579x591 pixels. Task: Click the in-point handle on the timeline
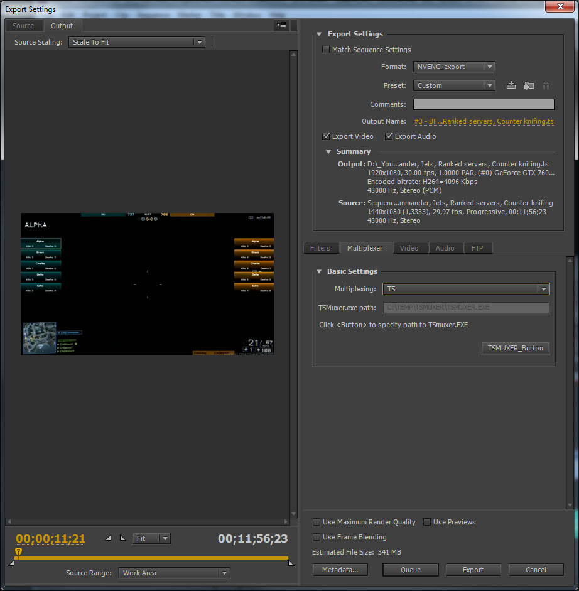12,563
